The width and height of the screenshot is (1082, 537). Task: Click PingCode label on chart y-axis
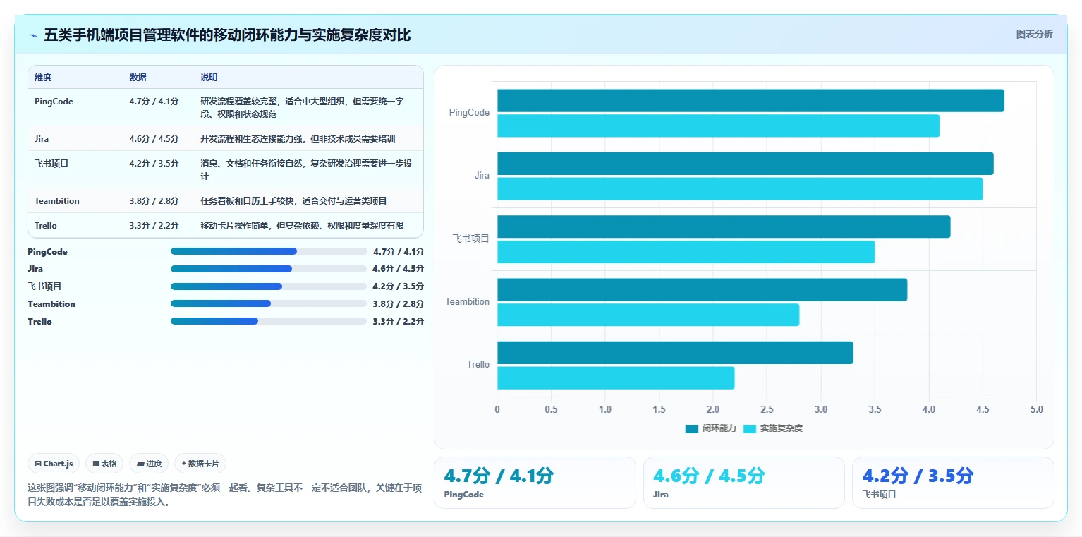point(469,113)
